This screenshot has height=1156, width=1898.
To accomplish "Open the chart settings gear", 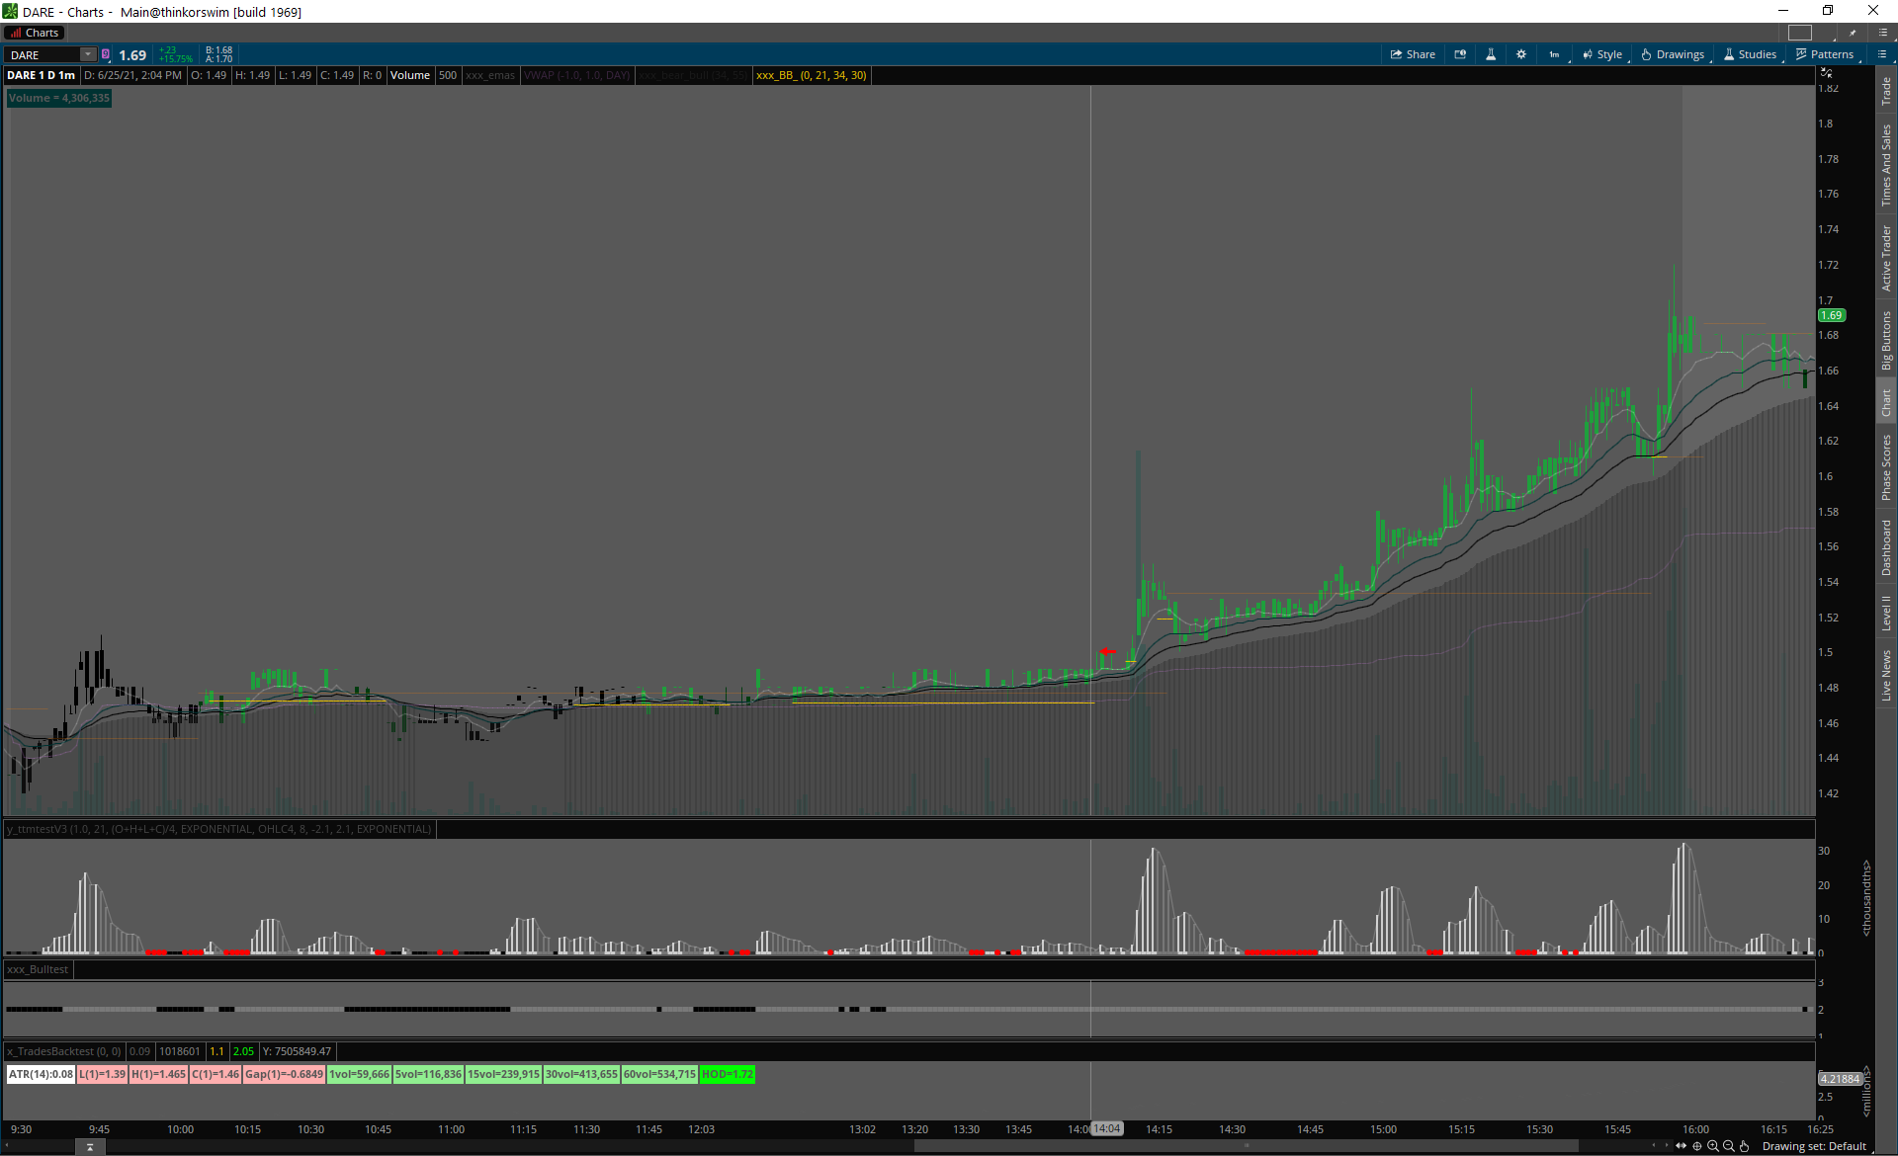I will [1521, 54].
